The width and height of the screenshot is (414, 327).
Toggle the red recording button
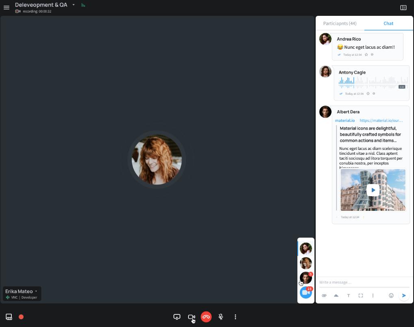pos(21,317)
